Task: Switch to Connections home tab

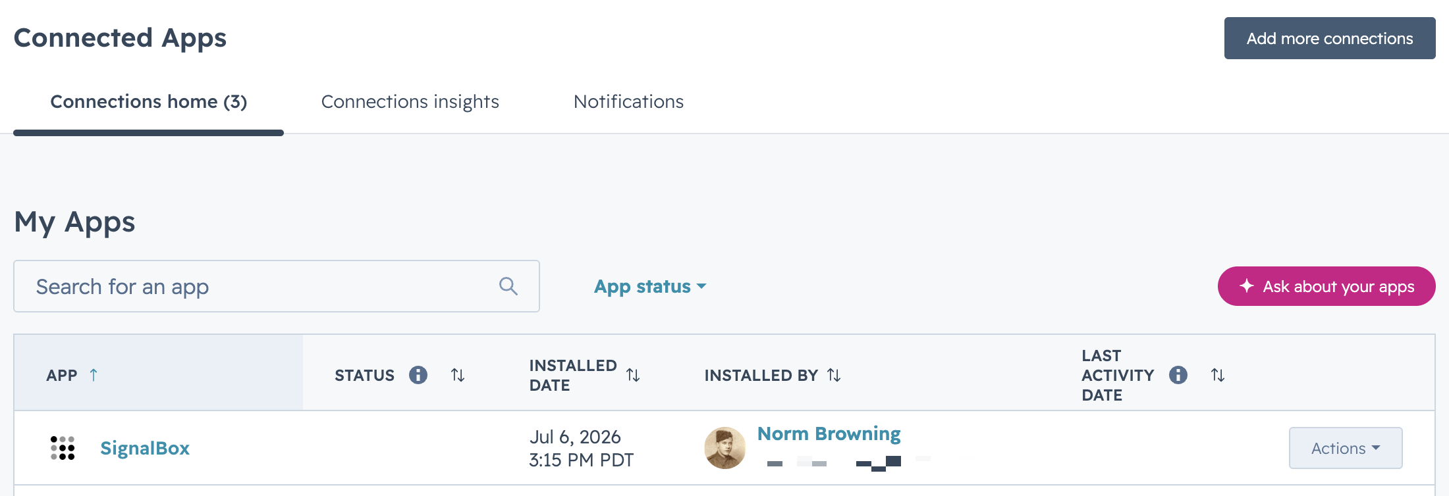Action: coord(149,102)
